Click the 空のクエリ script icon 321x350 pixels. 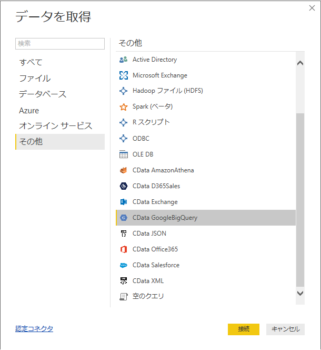tap(124, 297)
